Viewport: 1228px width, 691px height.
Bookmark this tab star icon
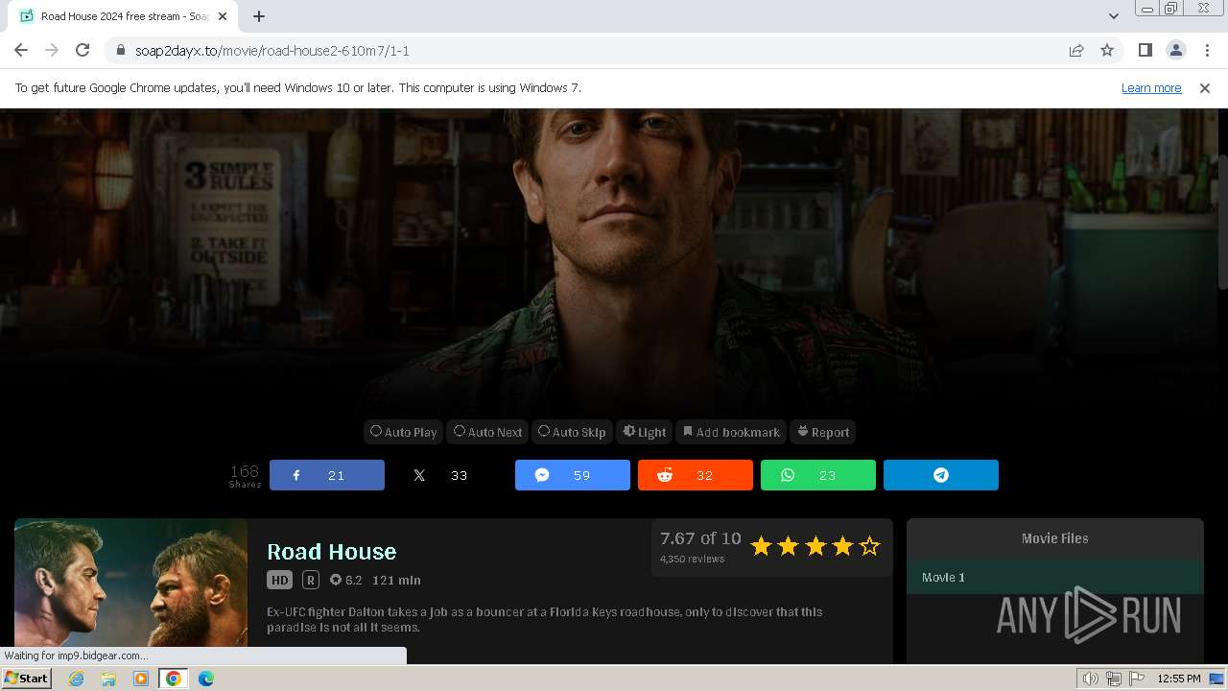pos(1107,50)
